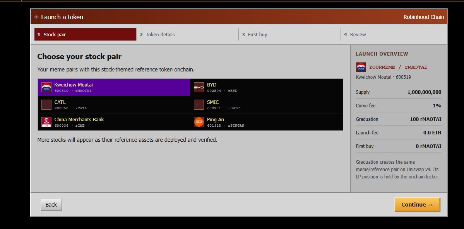Jump to step 4 Review
The image size is (464, 229).
tap(392, 35)
